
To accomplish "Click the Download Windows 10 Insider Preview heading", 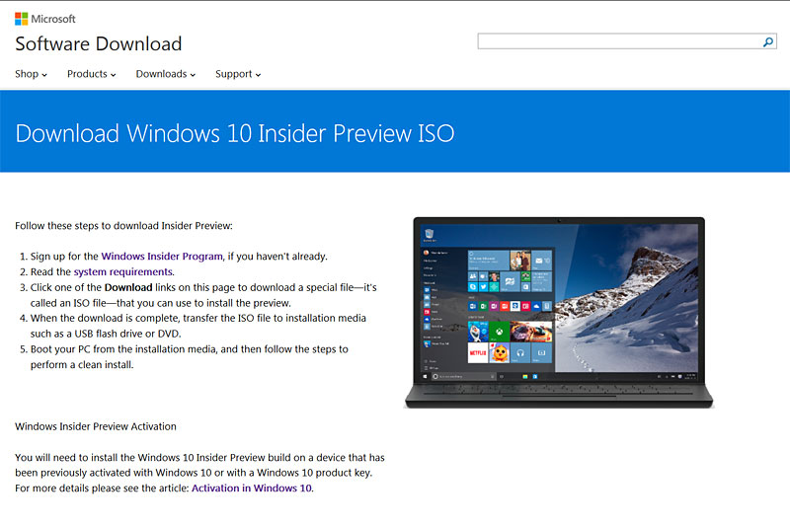I will pyautogui.click(x=235, y=133).
